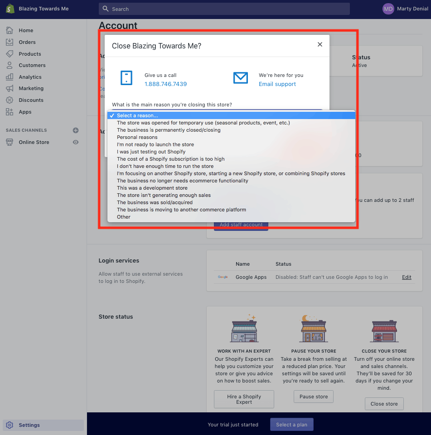Select 'The business is permanently closed/closing'
The image size is (431, 435).
click(x=231, y=130)
